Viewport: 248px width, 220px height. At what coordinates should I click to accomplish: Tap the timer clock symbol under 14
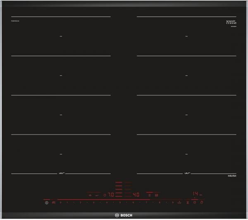[x=195, y=203]
